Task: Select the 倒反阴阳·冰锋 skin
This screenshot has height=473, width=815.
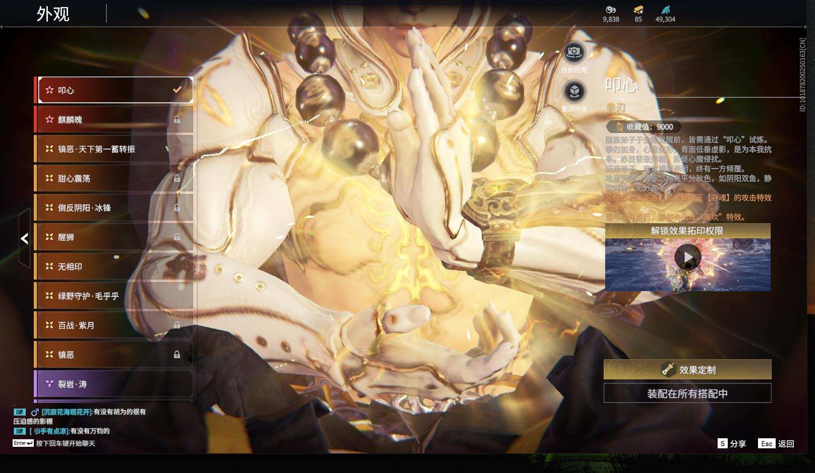Action: click(x=114, y=208)
